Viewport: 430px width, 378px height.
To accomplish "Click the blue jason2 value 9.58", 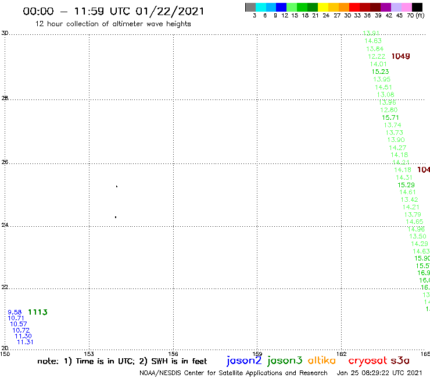I will [x=15, y=312].
